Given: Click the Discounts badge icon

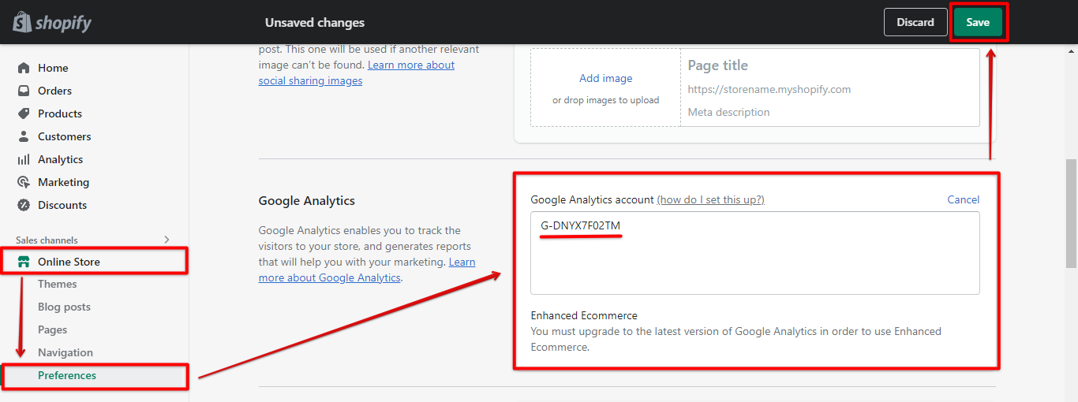Looking at the screenshot, I should (24, 205).
